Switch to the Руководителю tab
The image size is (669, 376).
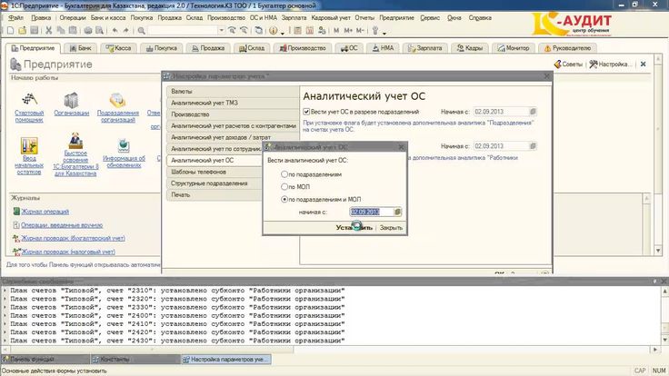567,48
